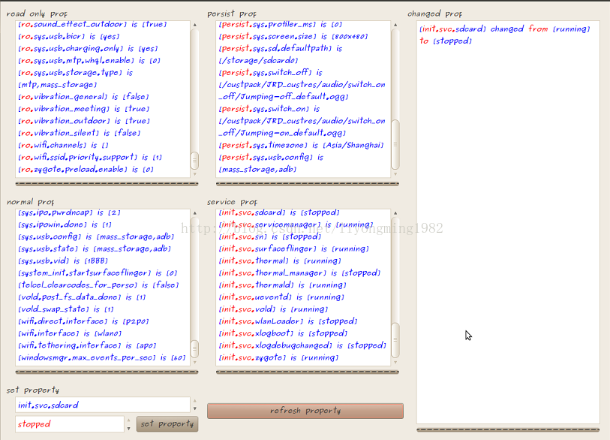Select row 'init.svc.sn is stopped'

click(270, 237)
